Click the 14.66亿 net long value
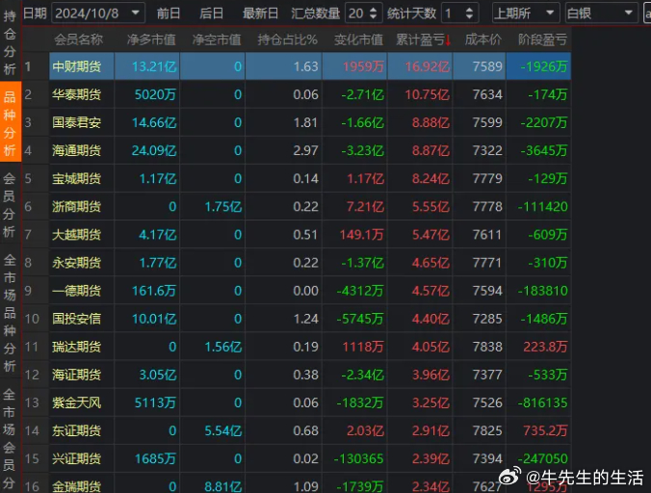The height and width of the screenshot is (493, 651). [154, 122]
